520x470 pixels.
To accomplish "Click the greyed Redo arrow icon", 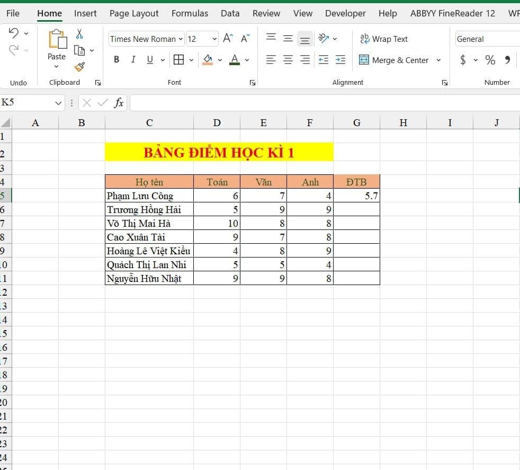I will 14,50.
